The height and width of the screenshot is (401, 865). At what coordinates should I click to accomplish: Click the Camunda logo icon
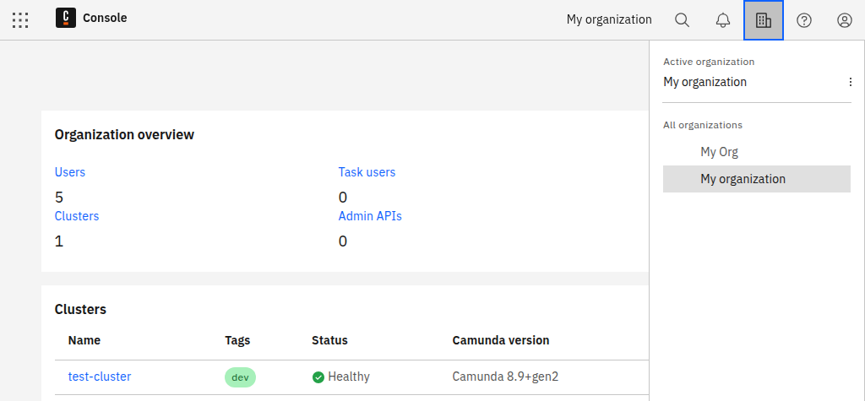(x=66, y=19)
